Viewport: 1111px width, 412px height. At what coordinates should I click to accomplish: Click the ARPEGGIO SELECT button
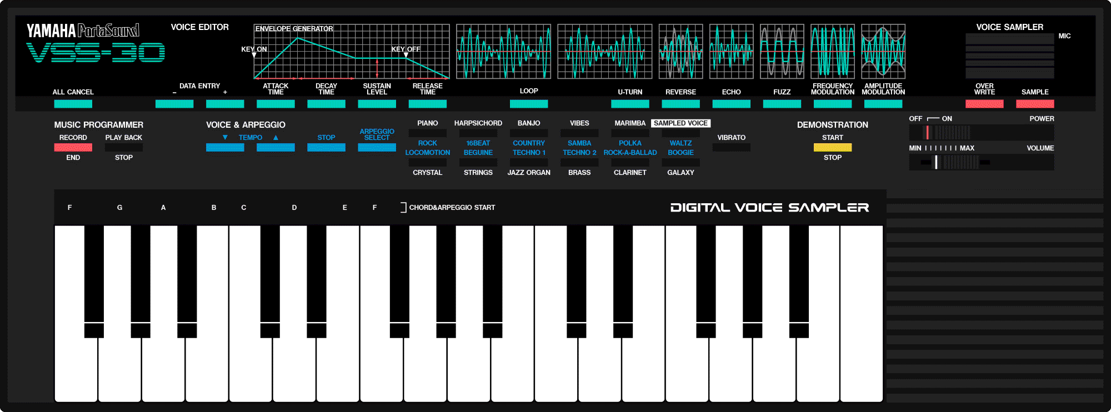click(x=377, y=148)
